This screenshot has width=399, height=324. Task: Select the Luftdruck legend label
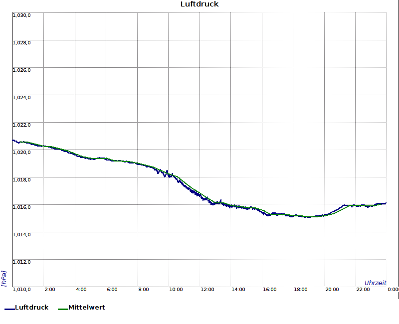pos(32,307)
